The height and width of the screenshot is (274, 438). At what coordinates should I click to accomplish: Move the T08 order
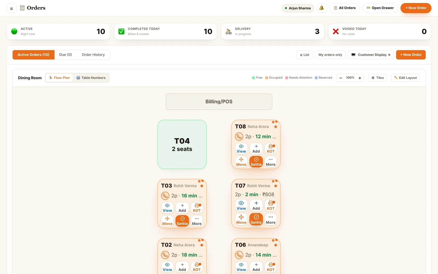[241, 162]
